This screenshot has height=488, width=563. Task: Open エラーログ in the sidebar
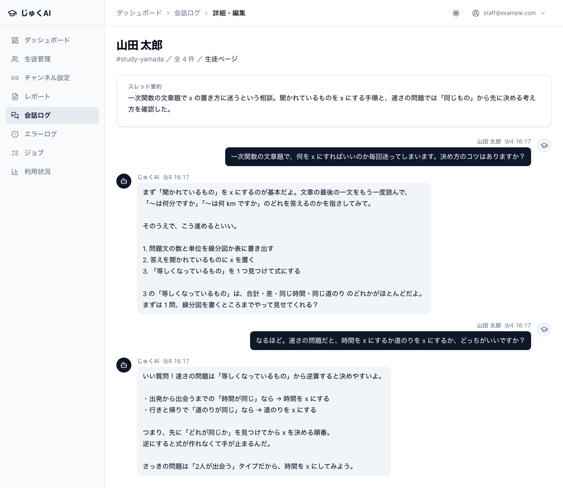52,134
